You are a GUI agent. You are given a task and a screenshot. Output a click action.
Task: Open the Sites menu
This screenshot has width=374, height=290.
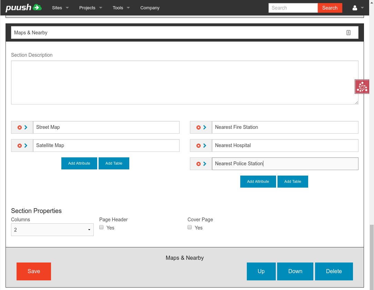(x=60, y=8)
